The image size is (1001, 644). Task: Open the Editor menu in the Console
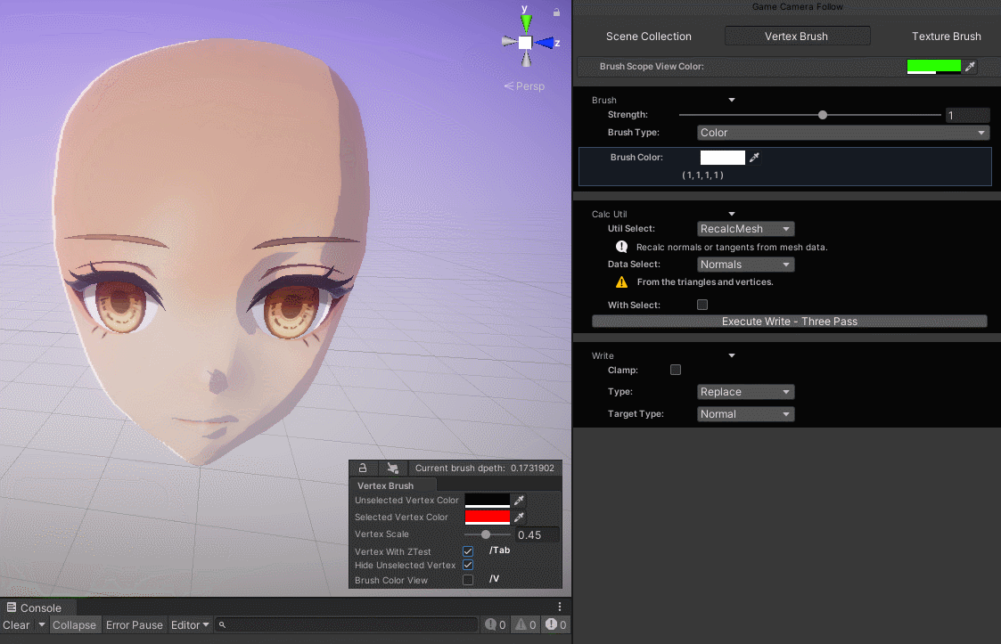click(190, 624)
